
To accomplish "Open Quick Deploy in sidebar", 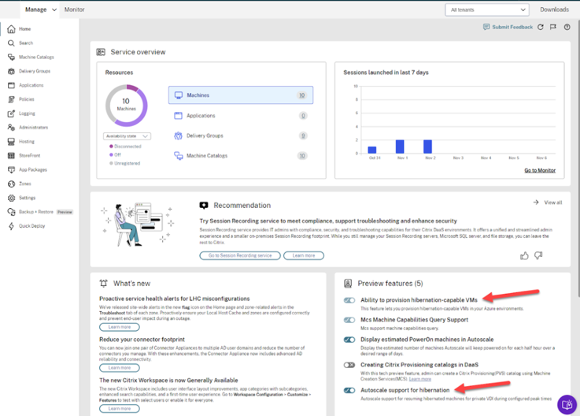I will pos(31,226).
